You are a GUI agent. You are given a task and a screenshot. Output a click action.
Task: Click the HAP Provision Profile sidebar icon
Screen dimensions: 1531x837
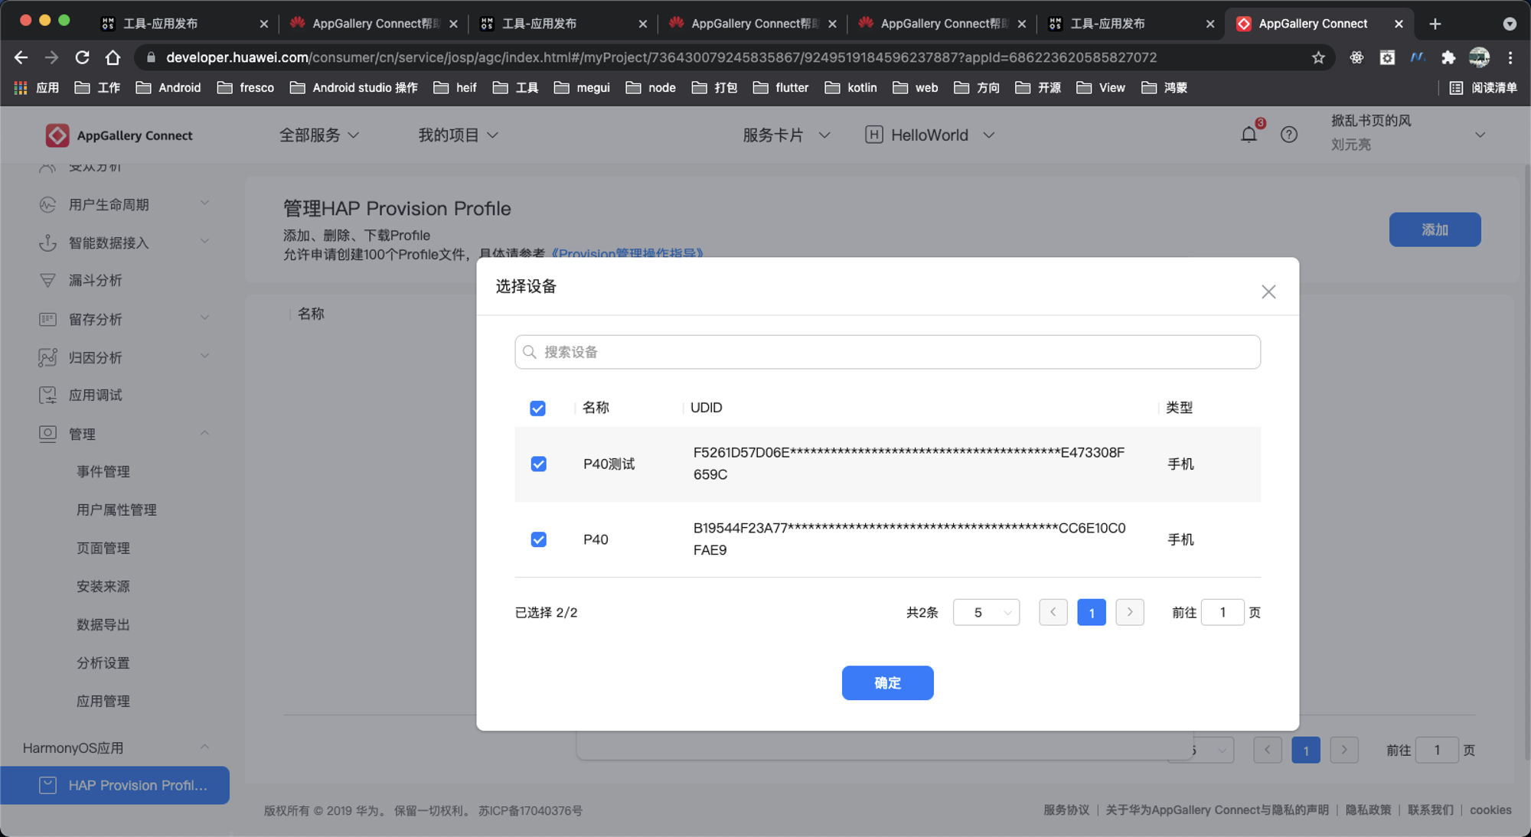pos(47,785)
